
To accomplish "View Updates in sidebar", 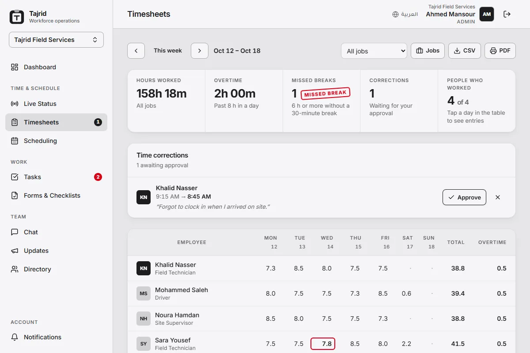I will (x=56, y=251).
